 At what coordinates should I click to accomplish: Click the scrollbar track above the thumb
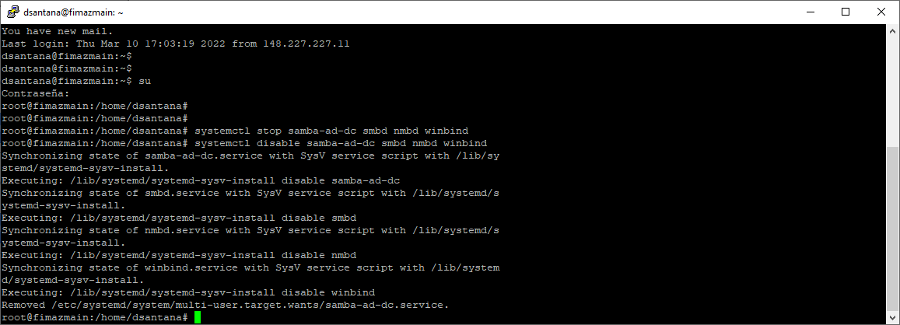[892, 91]
